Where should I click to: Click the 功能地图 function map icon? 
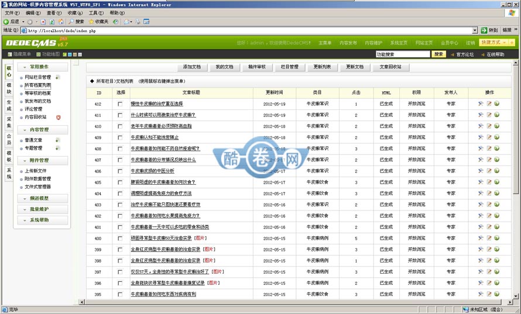pyautogui.click(x=39, y=54)
